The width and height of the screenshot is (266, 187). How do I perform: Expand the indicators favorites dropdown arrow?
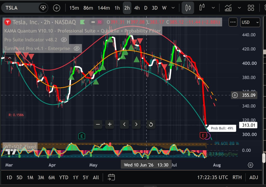[x=239, y=8]
